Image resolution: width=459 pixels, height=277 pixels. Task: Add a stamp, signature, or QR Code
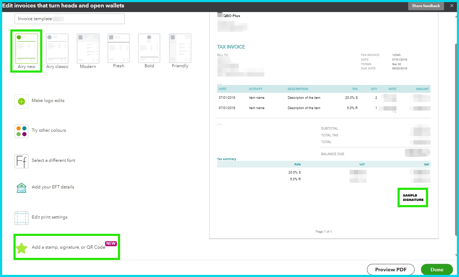[67, 247]
